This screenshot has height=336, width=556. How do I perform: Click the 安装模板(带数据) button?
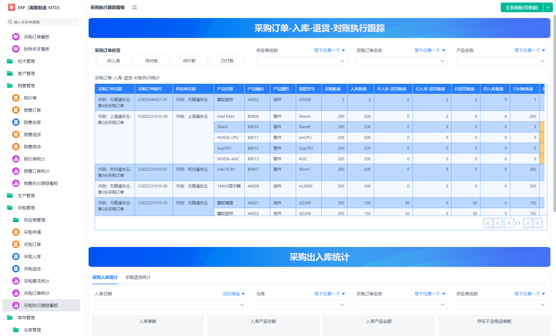coord(522,7)
